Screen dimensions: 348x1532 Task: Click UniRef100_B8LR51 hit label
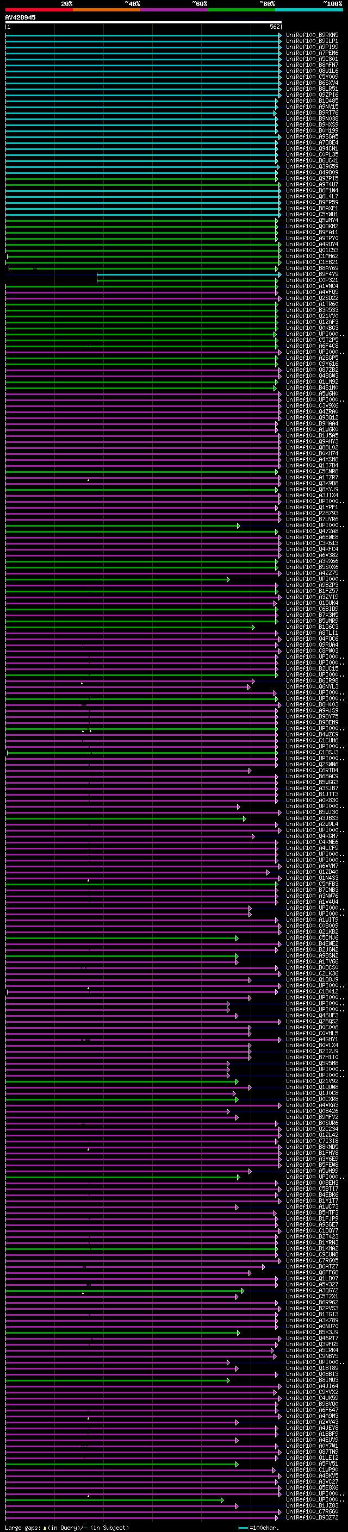(312, 89)
